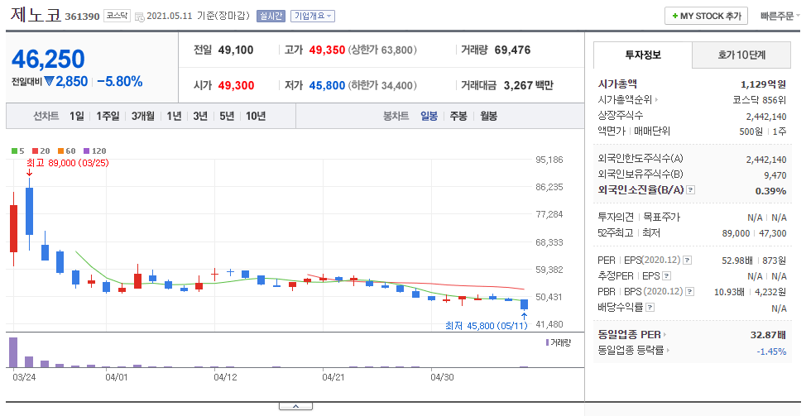Click the help icon next to 배당수익률
The width and height of the screenshot is (806, 416).
click(x=650, y=308)
